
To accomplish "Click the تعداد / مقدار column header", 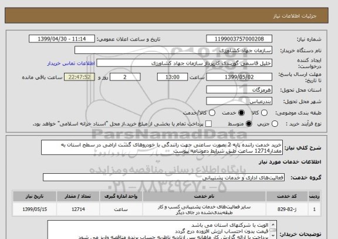I will 78,196.
